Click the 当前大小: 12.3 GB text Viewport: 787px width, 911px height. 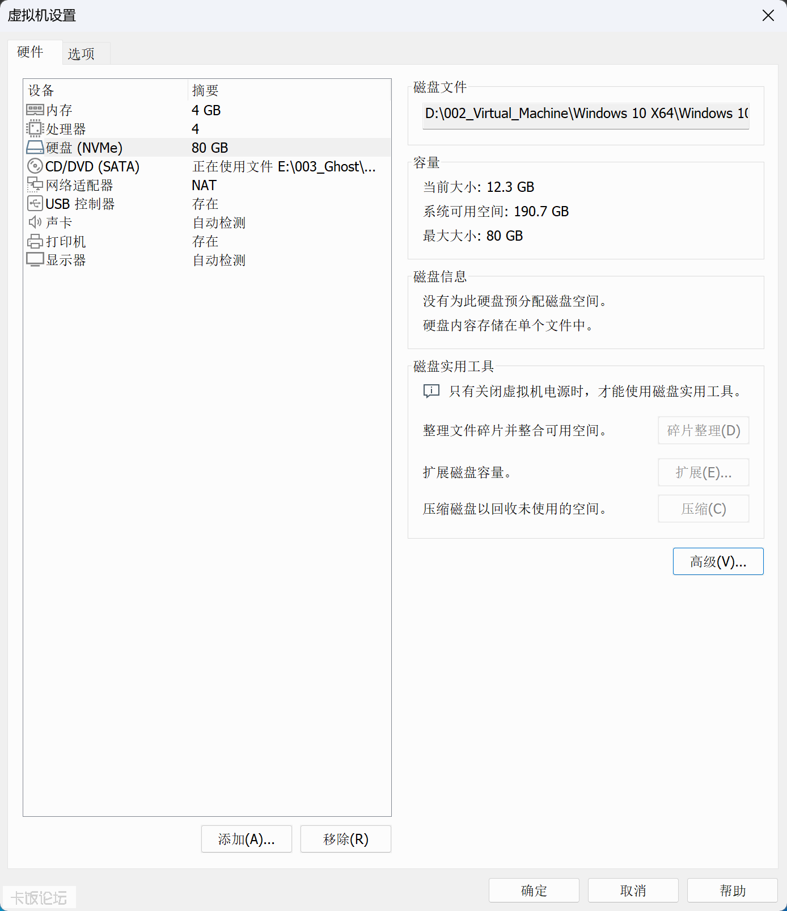click(479, 187)
